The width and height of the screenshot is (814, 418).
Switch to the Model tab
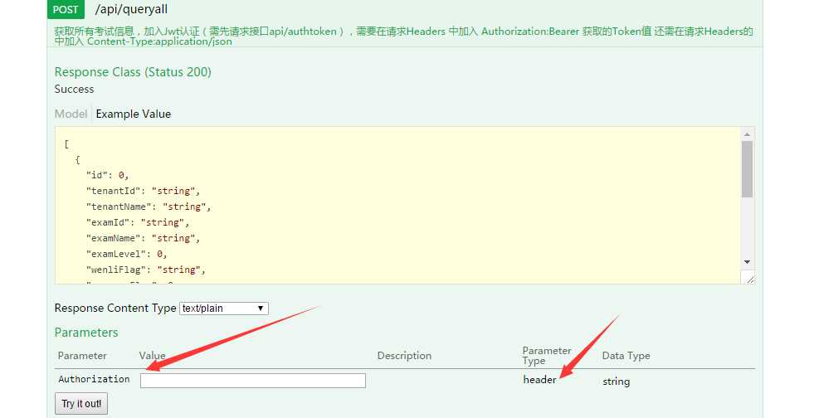tap(71, 114)
